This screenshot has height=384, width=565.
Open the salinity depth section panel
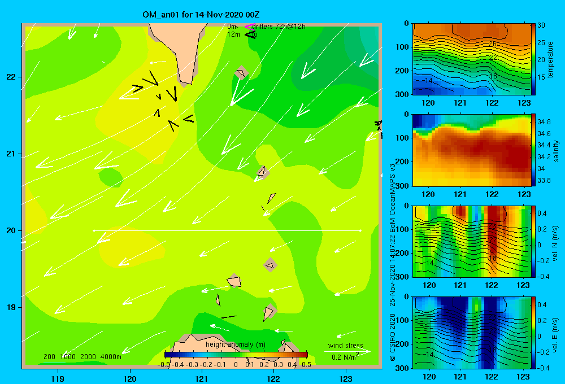pyautogui.click(x=471, y=150)
